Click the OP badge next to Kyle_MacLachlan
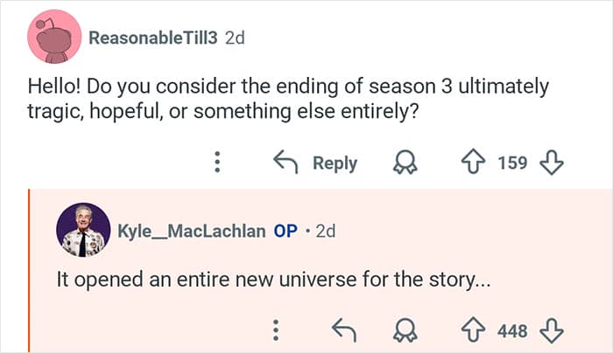The image size is (613, 353). [285, 231]
